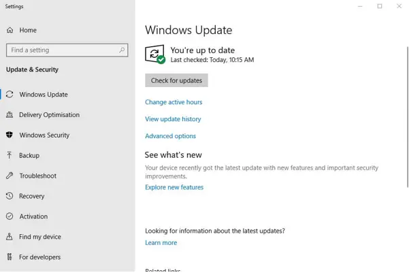Click the latest updates question text

pos(215,231)
